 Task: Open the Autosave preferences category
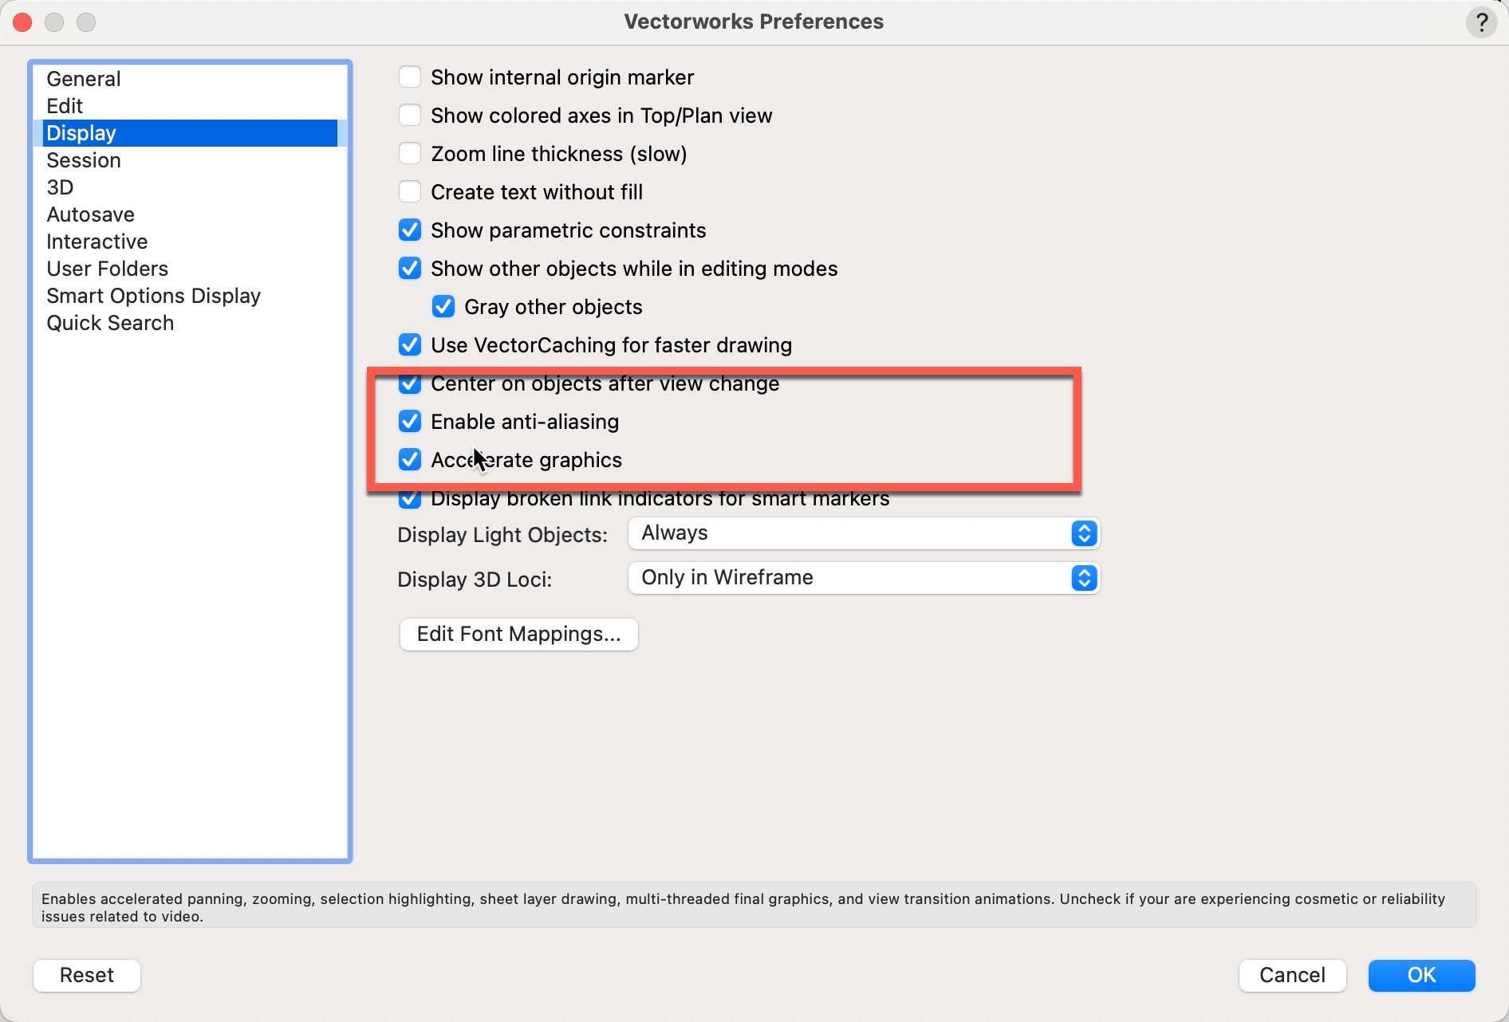[90, 214]
